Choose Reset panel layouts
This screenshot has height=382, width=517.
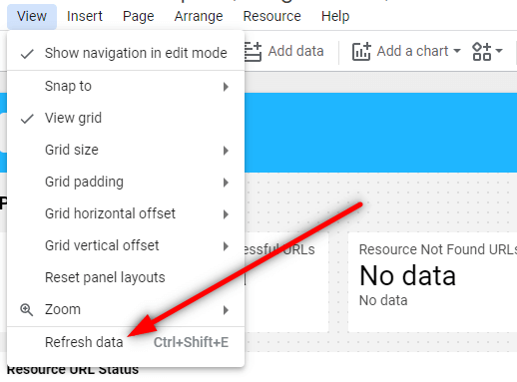click(126, 277)
